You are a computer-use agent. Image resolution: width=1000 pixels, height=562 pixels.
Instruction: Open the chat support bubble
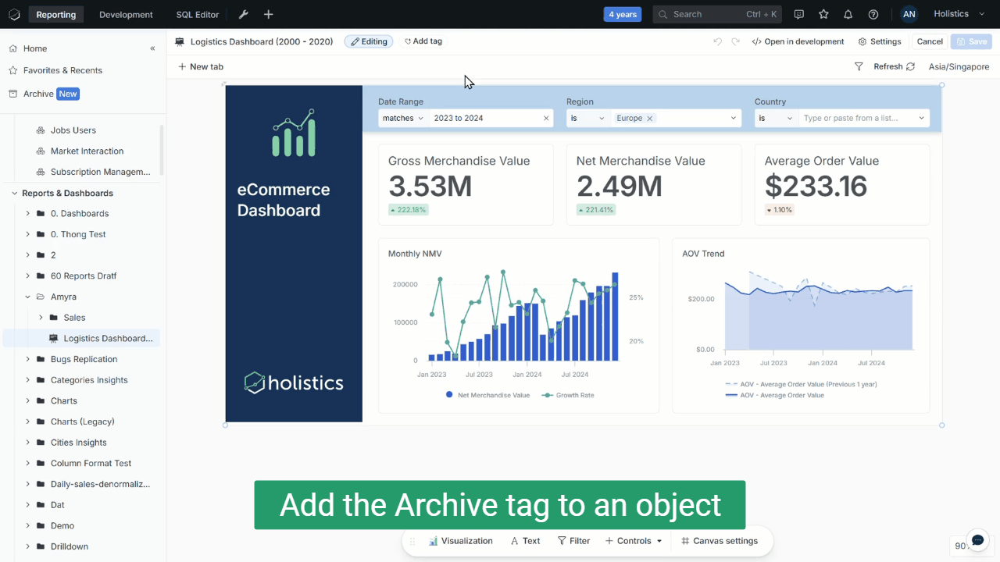point(977,540)
